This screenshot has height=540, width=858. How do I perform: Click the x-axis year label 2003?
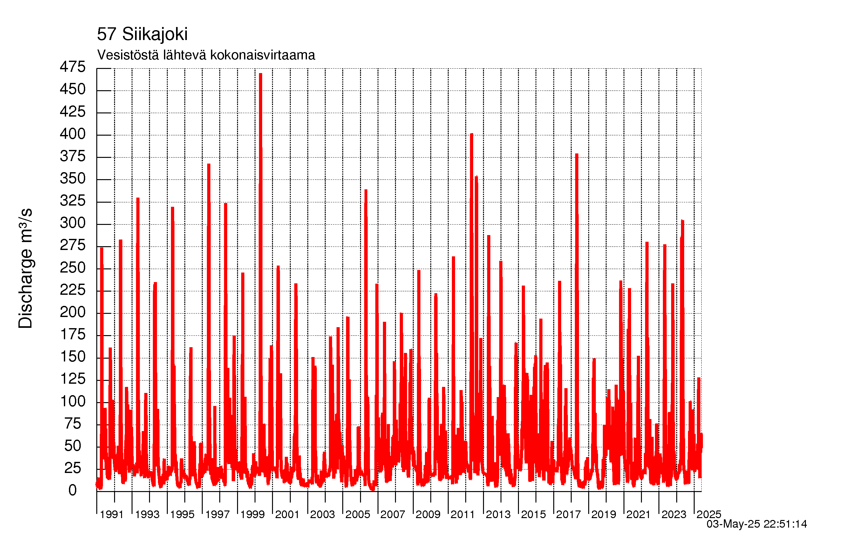pyautogui.click(x=323, y=514)
